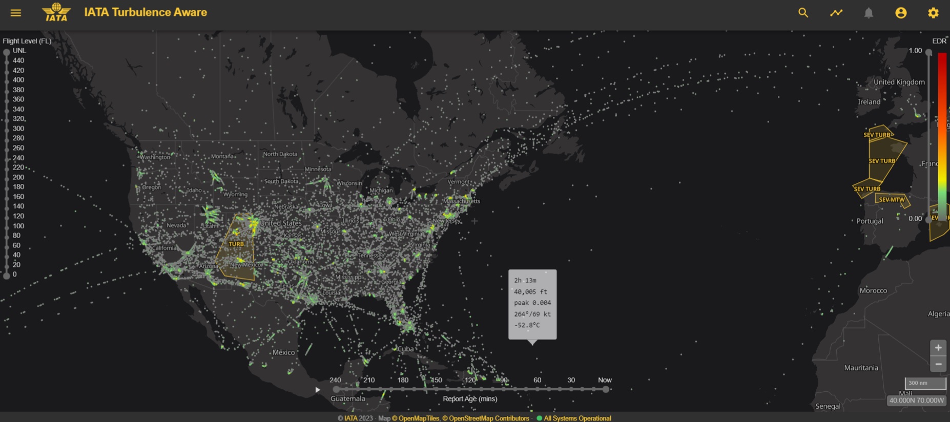Click the Flight Level (FL) heading
950x422 pixels.
(x=27, y=41)
